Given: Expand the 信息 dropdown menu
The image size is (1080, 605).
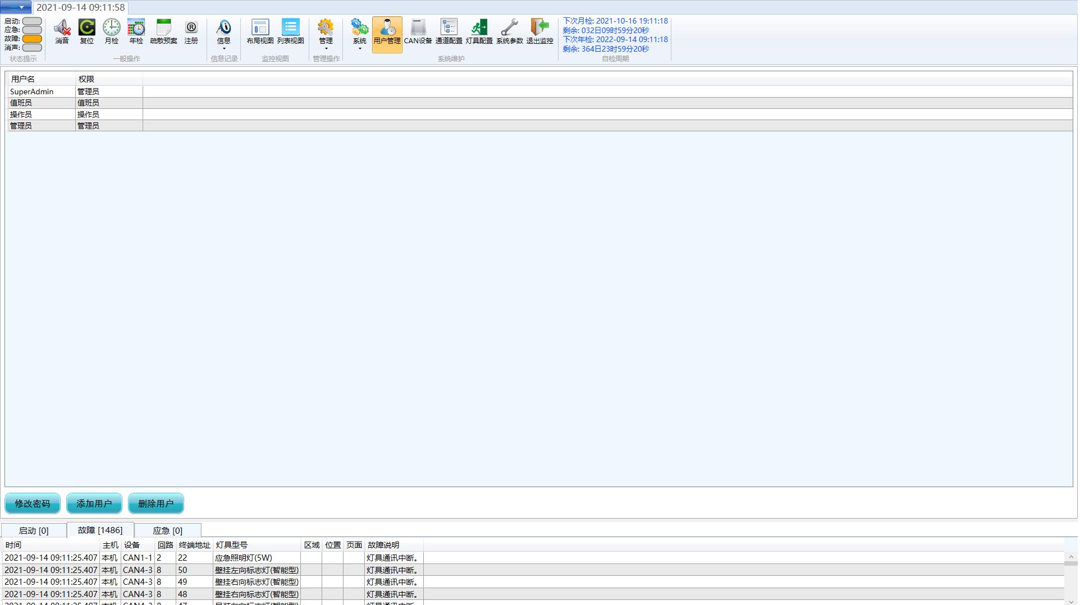Looking at the screenshot, I should click(223, 35).
